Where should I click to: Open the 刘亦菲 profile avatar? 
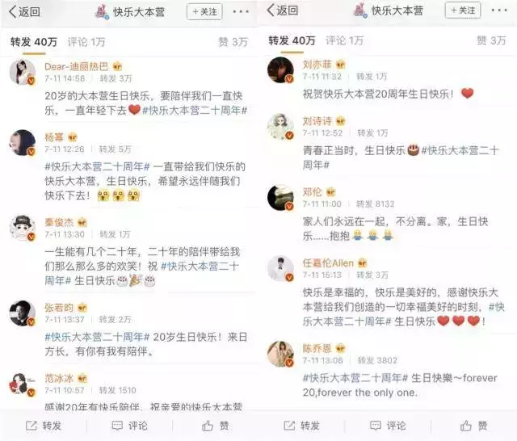pyautogui.click(x=280, y=70)
